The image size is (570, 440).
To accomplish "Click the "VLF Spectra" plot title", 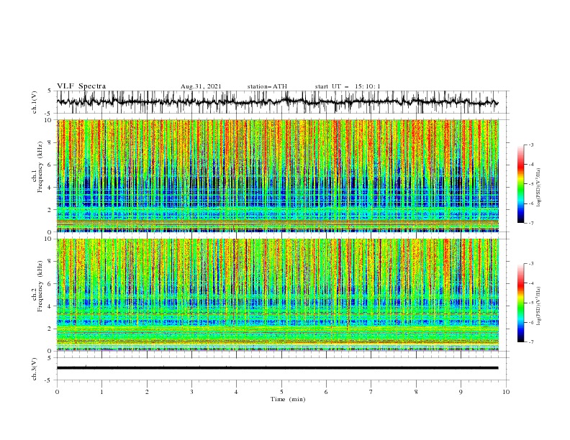I will click(x=81, y=86).
